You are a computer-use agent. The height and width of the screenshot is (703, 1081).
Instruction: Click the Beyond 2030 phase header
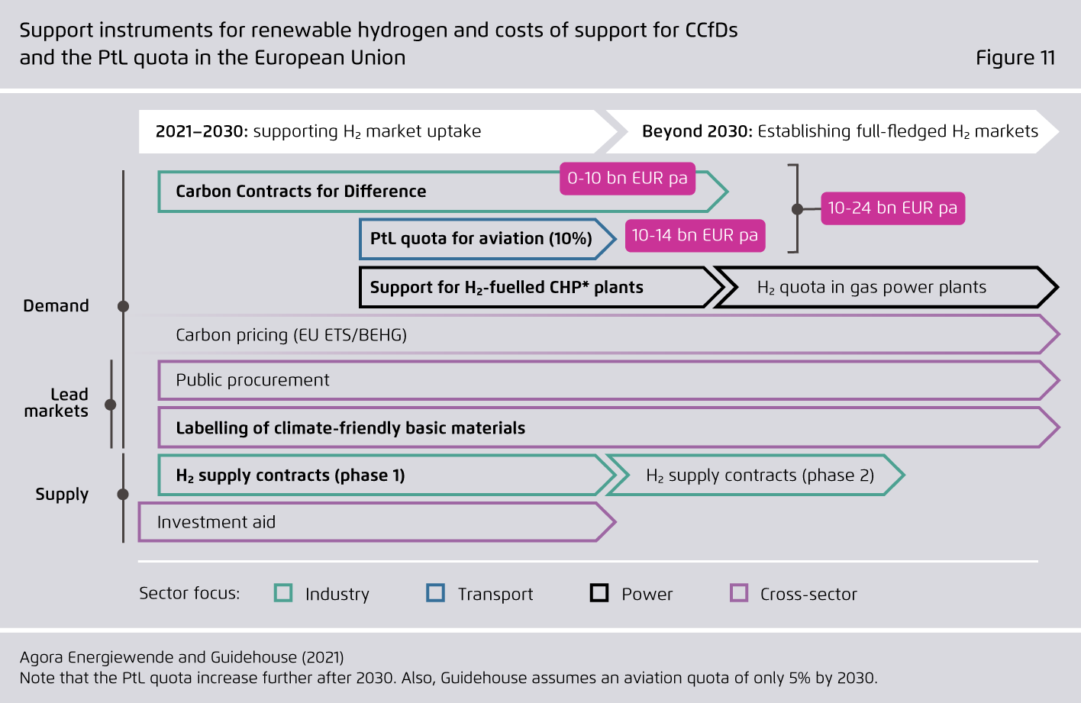[x=832, y=131]
